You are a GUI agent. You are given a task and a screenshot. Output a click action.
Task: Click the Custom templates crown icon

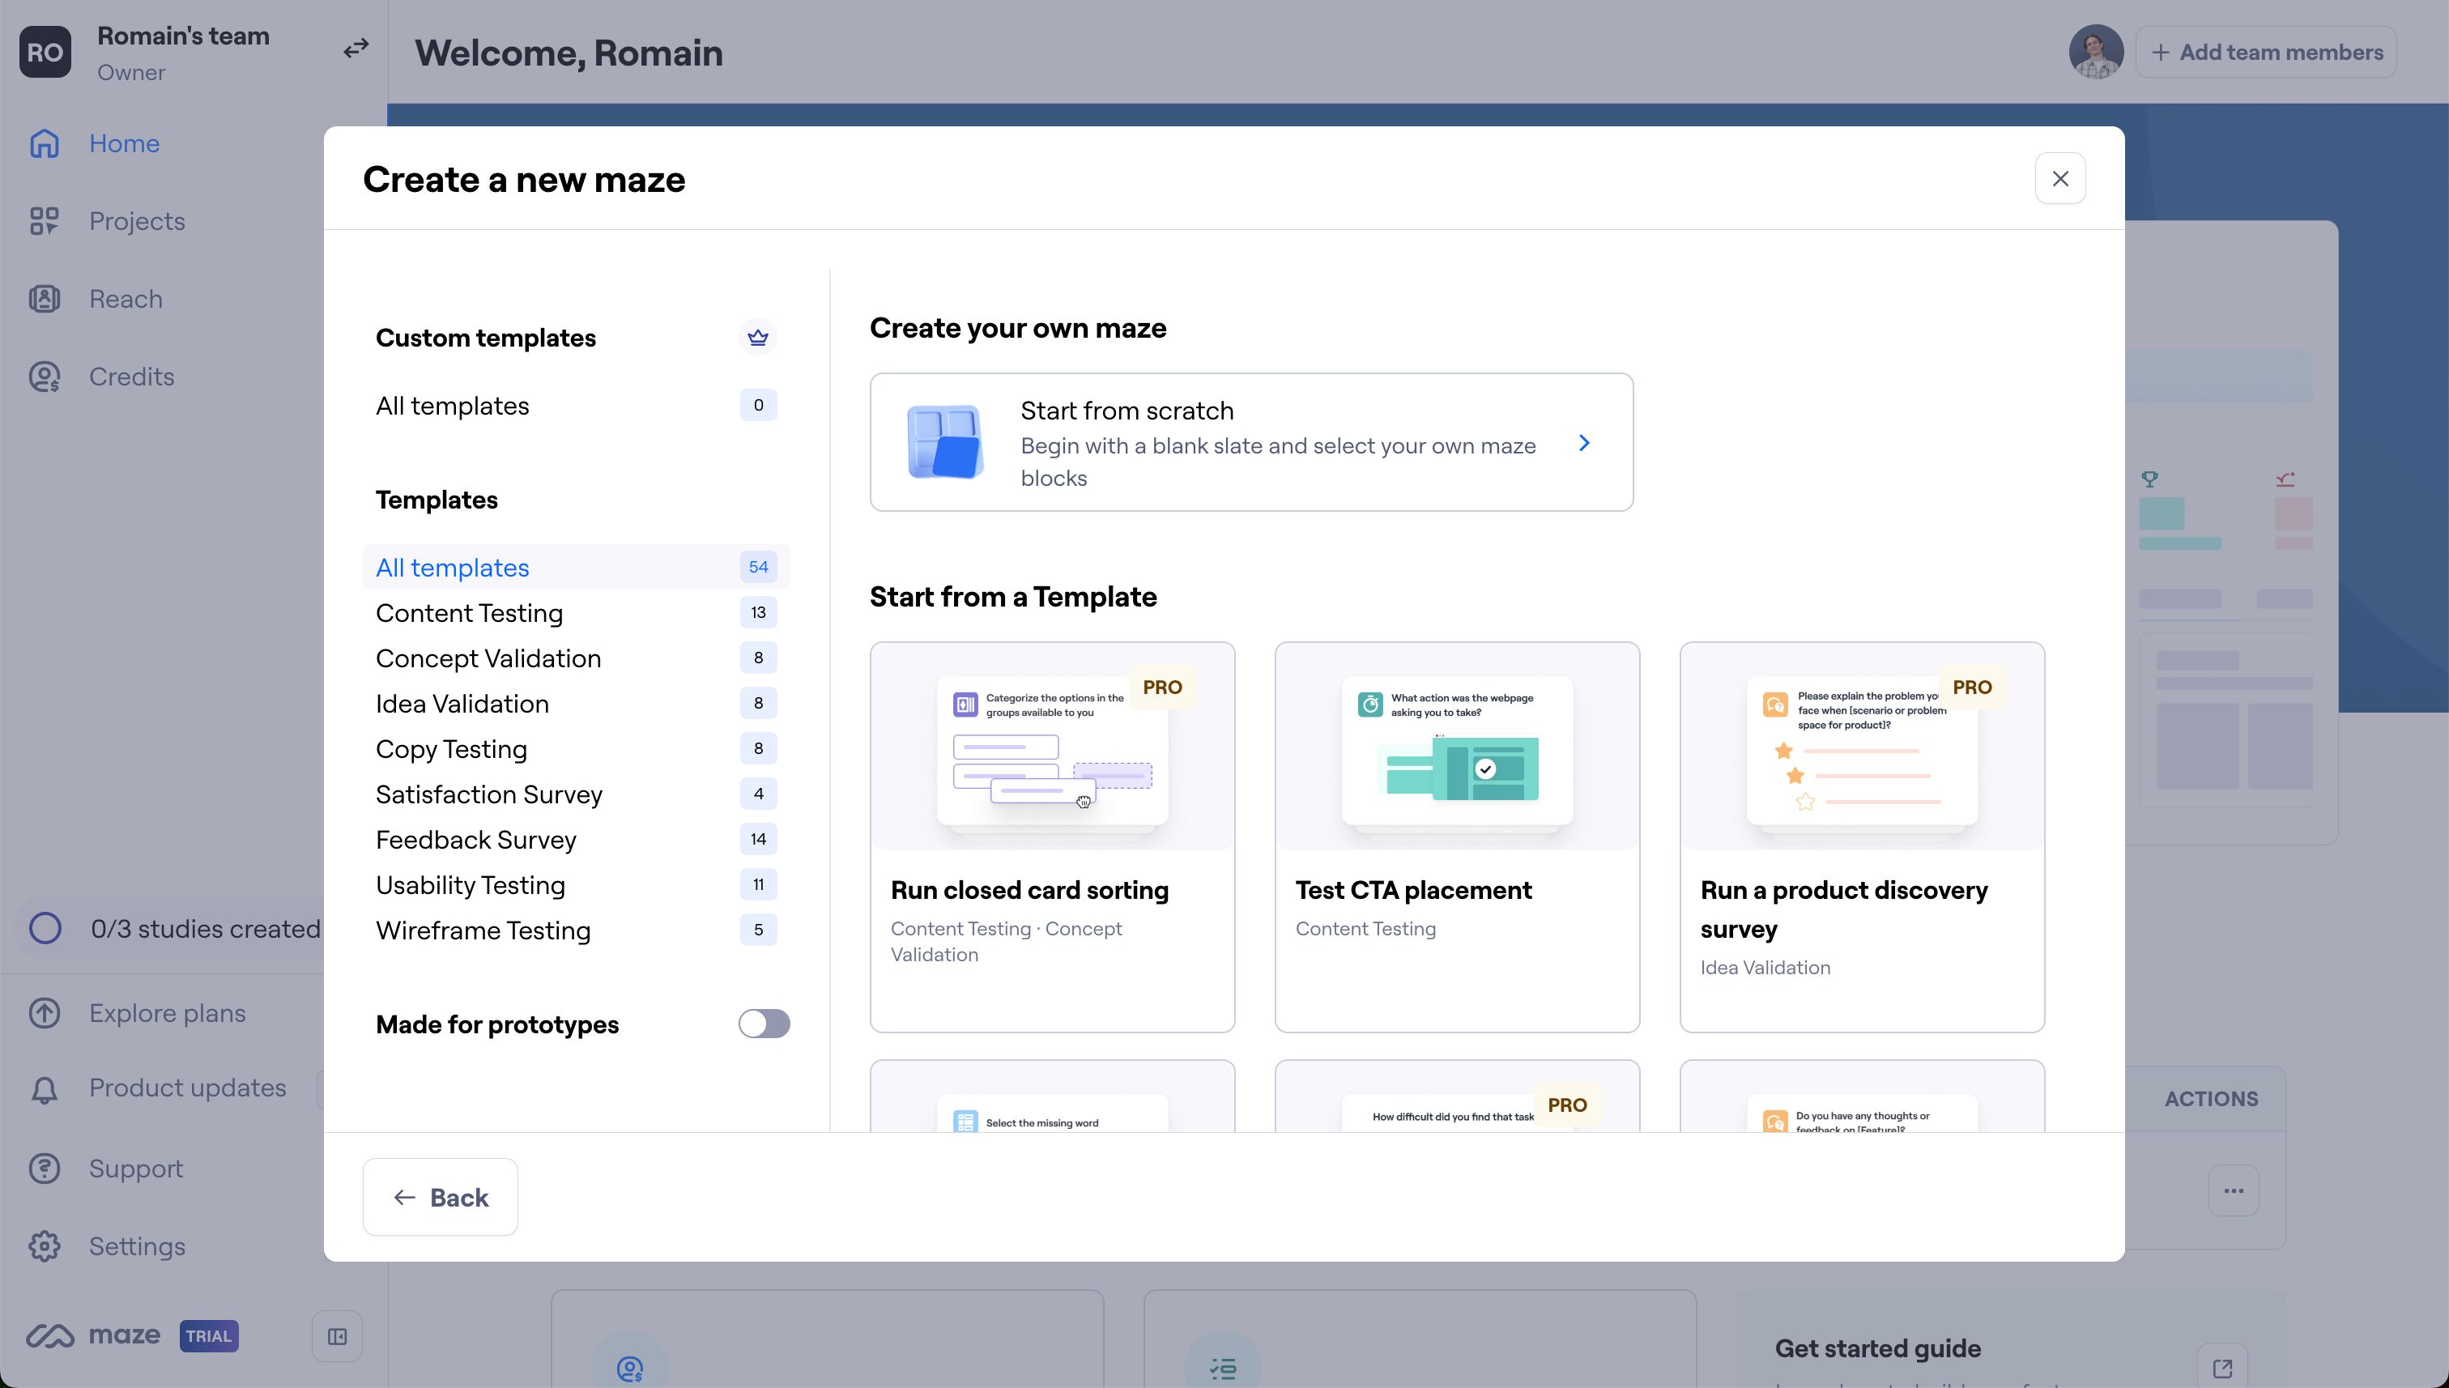pyautogui.click(x=758, y=338)
